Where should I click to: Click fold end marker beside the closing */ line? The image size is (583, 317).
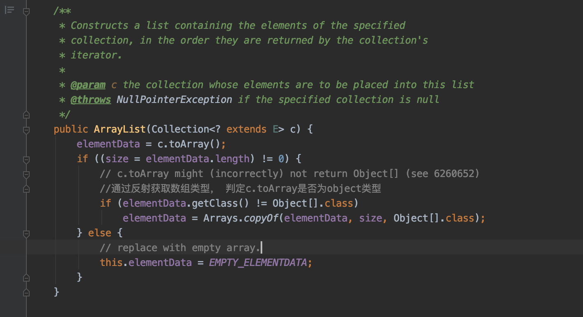pos(26,114)
